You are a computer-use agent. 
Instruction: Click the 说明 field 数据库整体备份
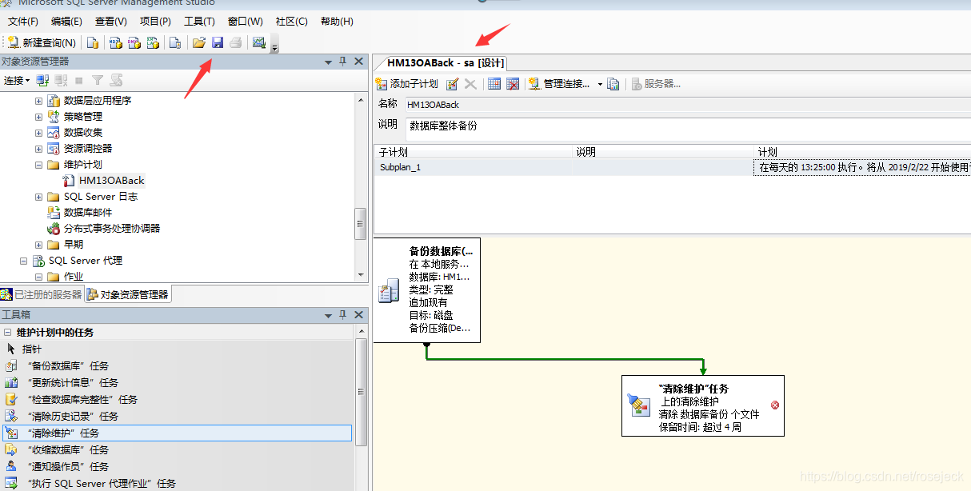pos(686,129)
